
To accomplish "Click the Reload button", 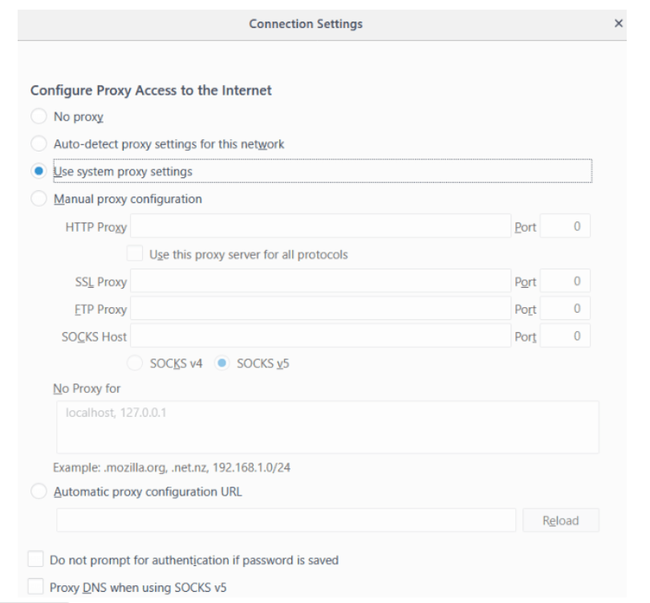I will point(560,520).
